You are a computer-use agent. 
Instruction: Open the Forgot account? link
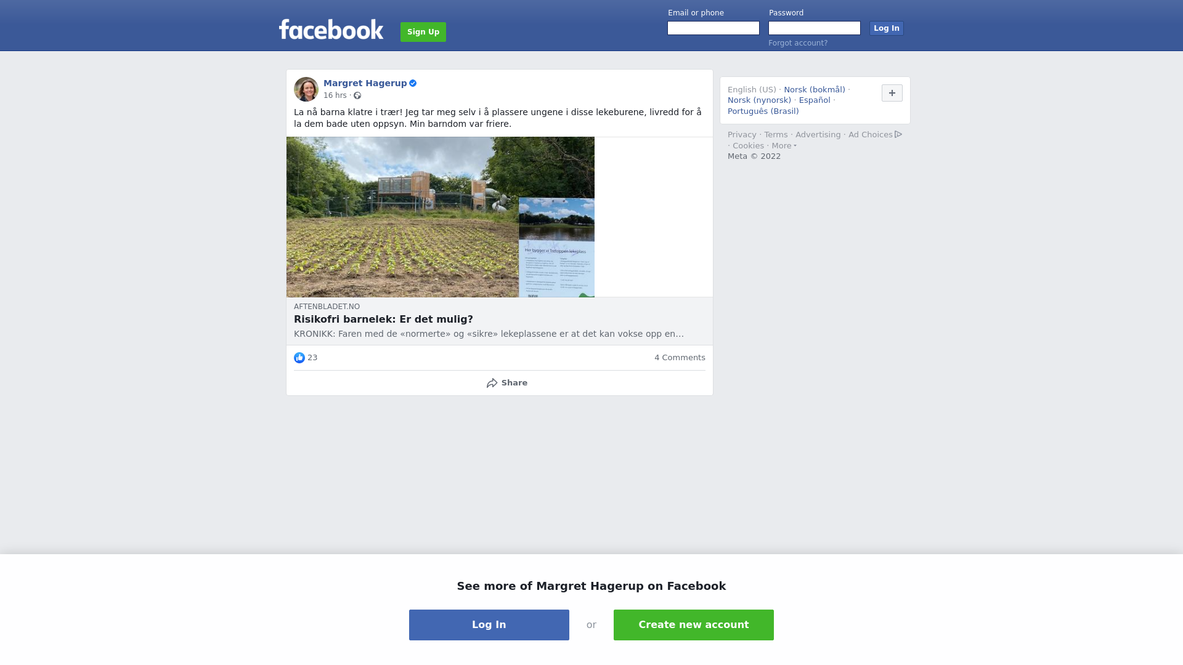(798, 43)
